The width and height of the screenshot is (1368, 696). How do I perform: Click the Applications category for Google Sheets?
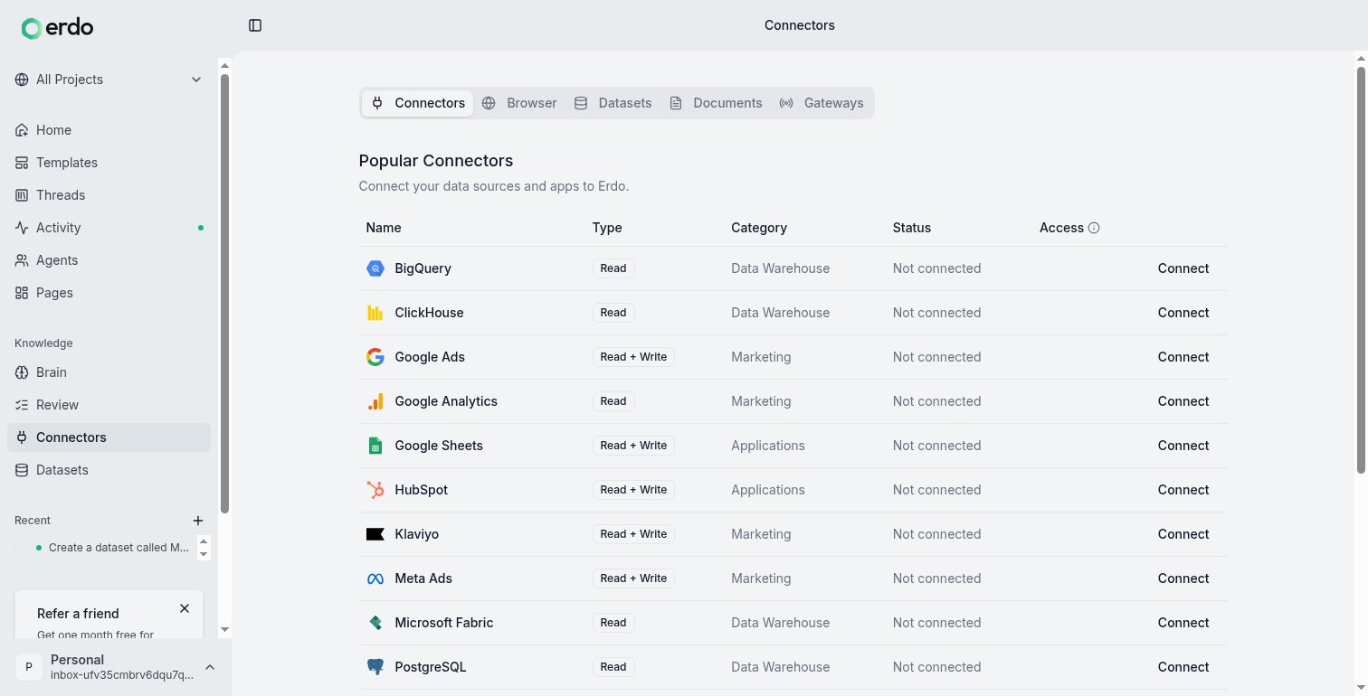tap(768, 446)
